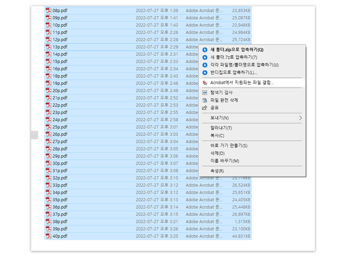This screenshot has width=346, height=257.
Task: Click the PDF icon of 24p.pdf
Action: coord(48,119)
